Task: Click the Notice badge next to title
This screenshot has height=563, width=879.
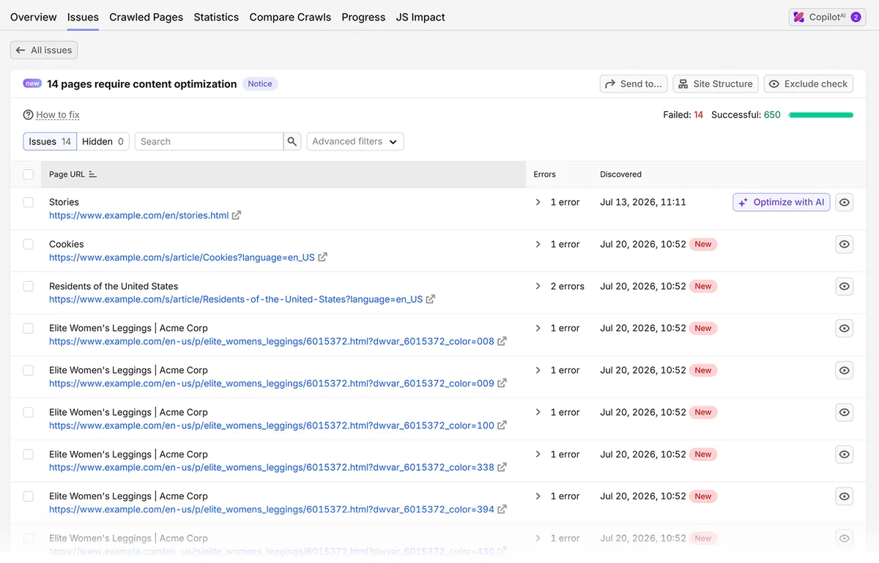Action: [x=260, y=83]
